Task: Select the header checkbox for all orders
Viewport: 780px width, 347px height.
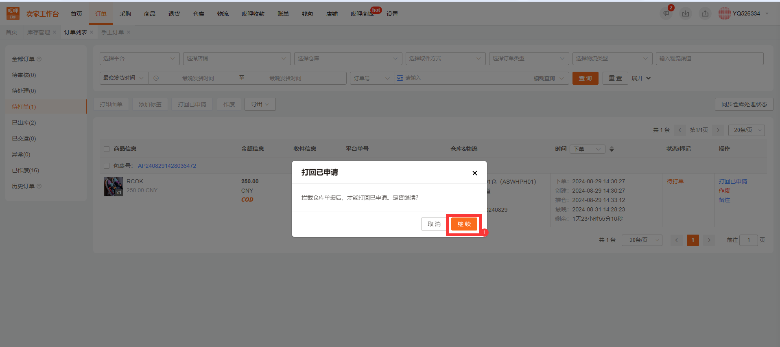Action: coord(107,149)
